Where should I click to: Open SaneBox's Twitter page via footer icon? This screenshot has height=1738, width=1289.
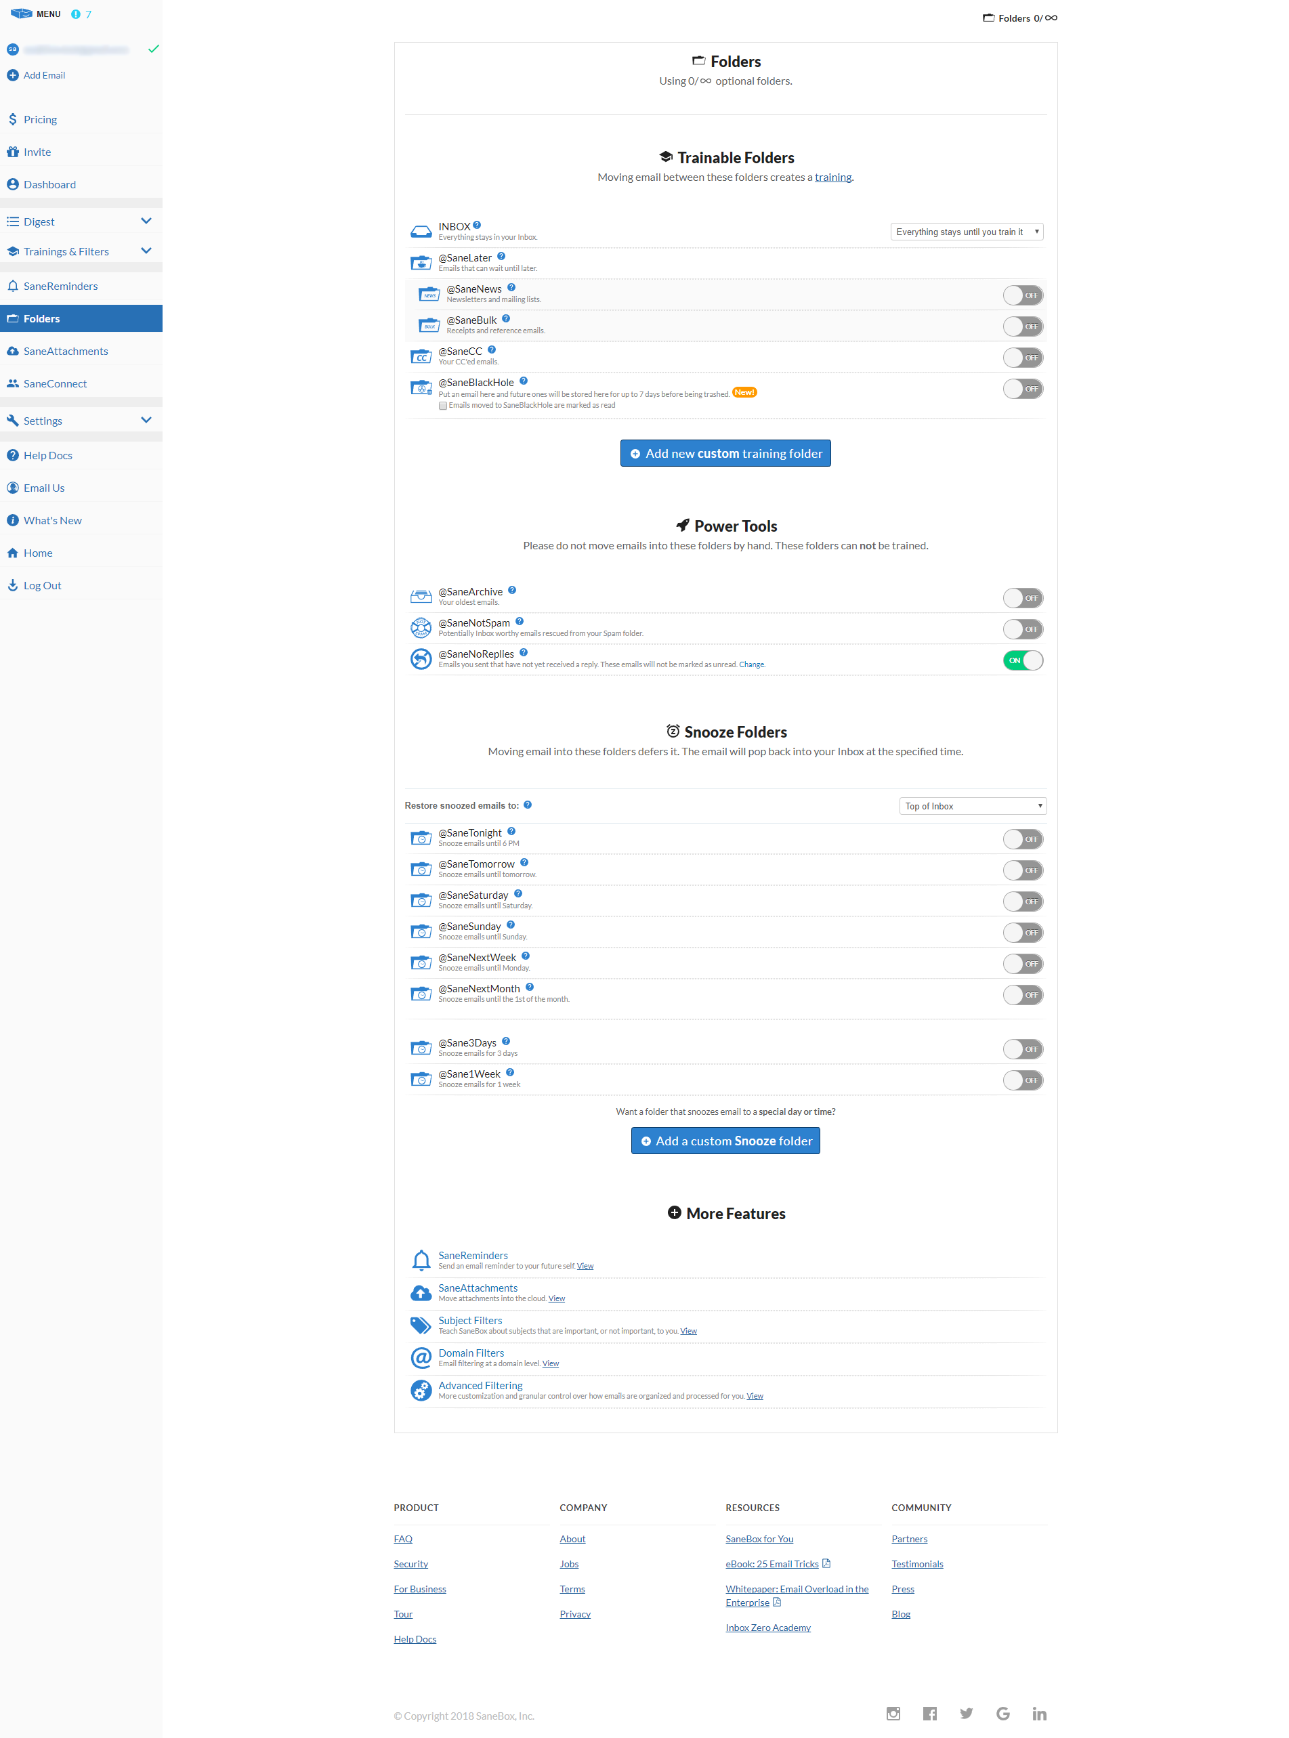[x=967, y=1713]
